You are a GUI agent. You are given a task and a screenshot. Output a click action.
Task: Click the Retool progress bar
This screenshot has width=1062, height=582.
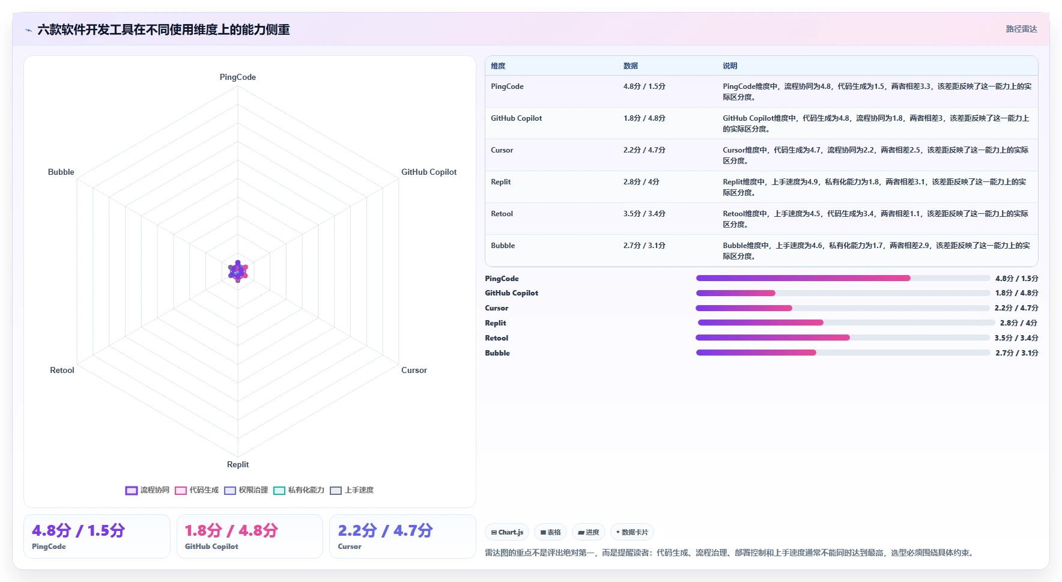843,338
